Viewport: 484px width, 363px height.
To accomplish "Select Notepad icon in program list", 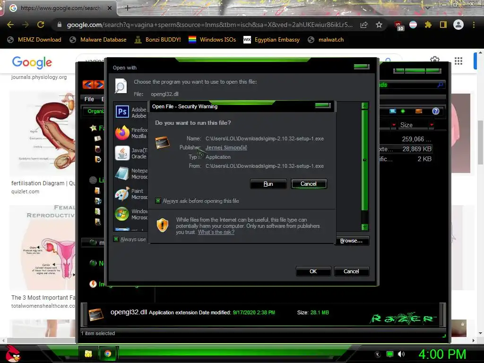I will click(122, 173).
